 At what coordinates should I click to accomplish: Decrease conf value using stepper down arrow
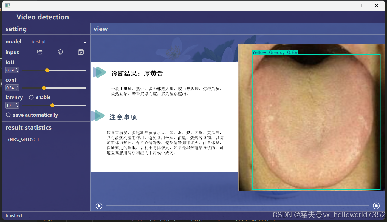click(17, 89)
